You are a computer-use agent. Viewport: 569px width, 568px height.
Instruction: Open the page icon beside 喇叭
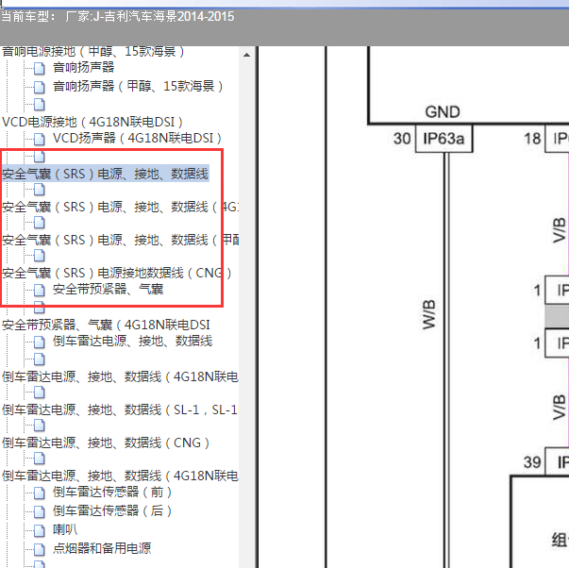(40, 530)
